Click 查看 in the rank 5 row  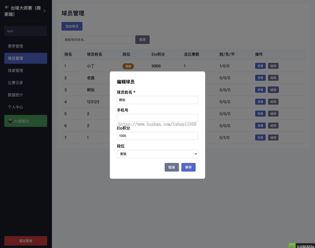coord(260,114)
